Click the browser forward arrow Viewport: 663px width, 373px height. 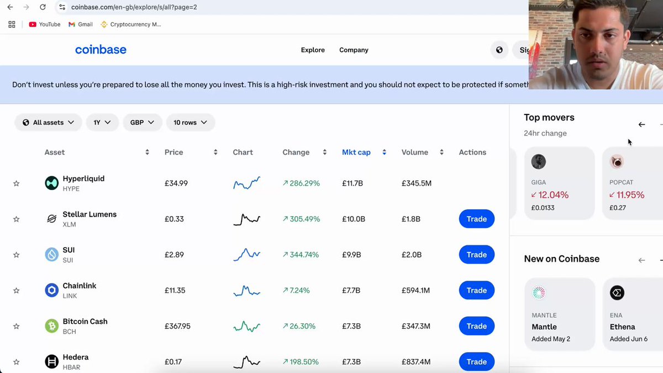coord(26,7)
